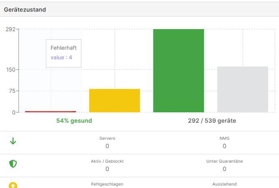The width and height of the screenshot is (279, 188).
Task: Select the yellow bar in chart
Action: pyautogui.click(x=115, y=101)
